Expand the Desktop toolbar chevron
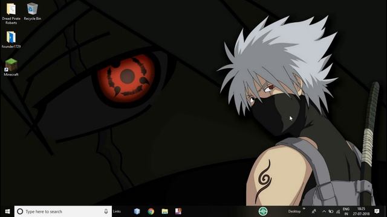The width and height of the screenshot is (387, 217). click(304, 209)
